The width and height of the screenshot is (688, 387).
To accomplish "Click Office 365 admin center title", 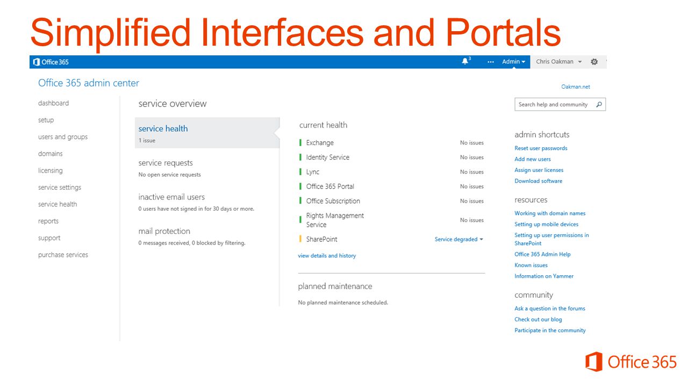I will pos(89,83).
